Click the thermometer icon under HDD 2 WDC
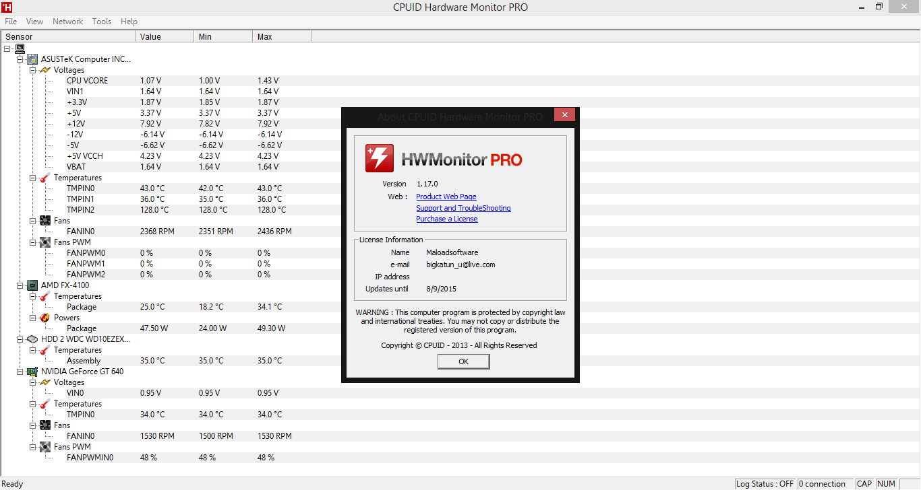The width and height of the screenshot is (921, 490). (45, 350)
